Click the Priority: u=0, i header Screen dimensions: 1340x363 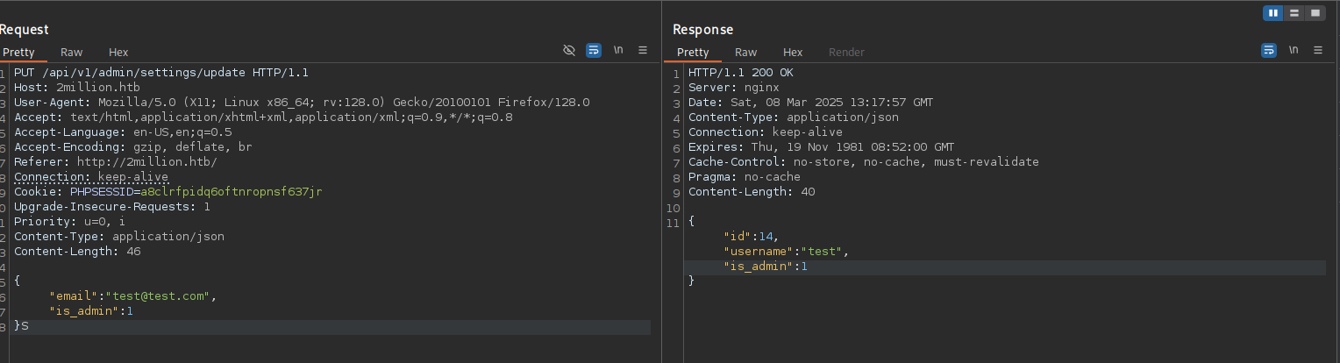click(x=69, y=222)
